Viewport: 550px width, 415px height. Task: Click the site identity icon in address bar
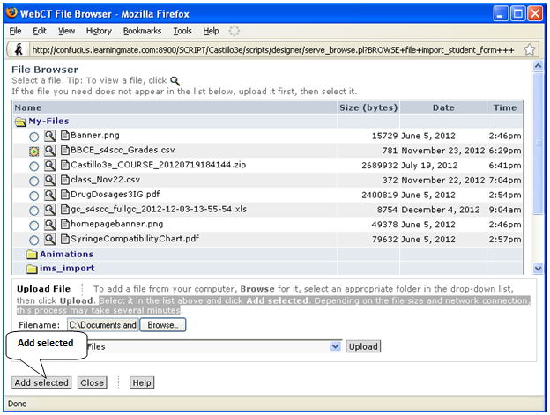tap(19, 49)
